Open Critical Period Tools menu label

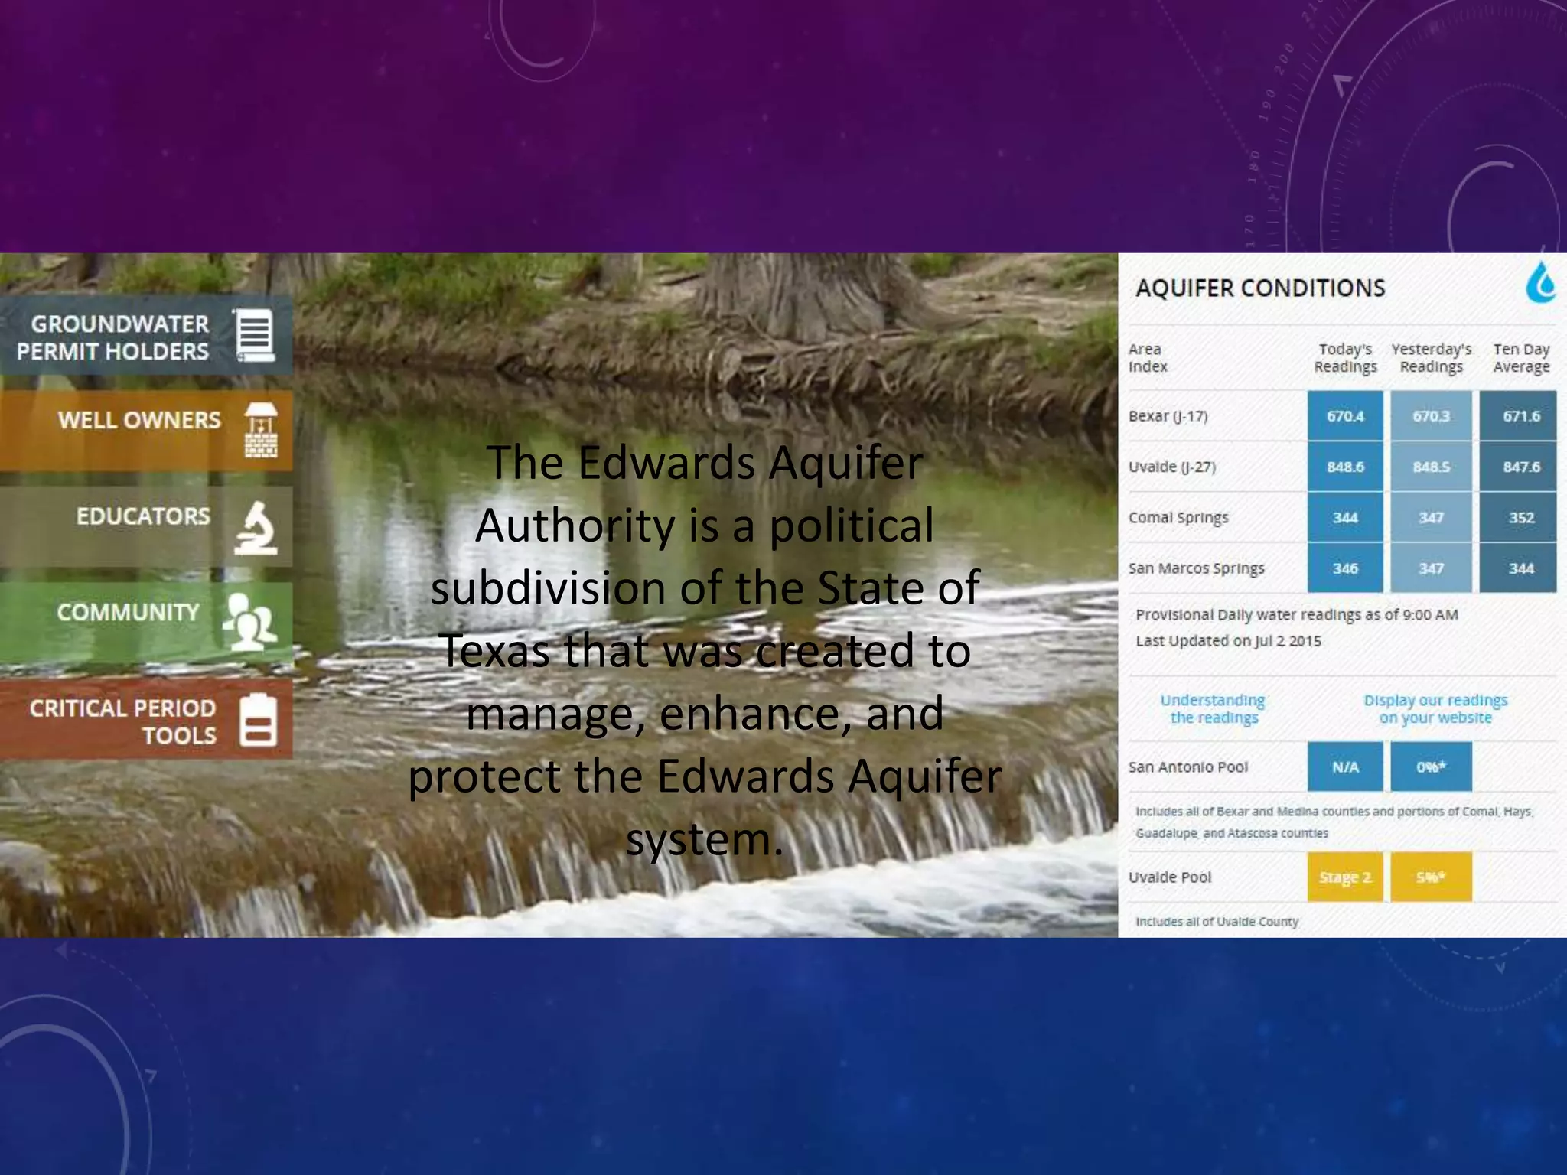point(122,721)
